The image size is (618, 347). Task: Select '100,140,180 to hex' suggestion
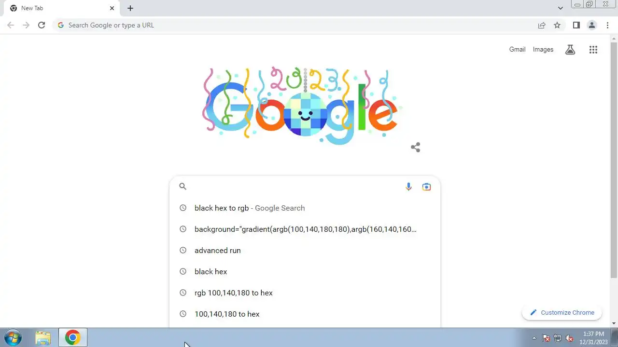pos(305,314)
